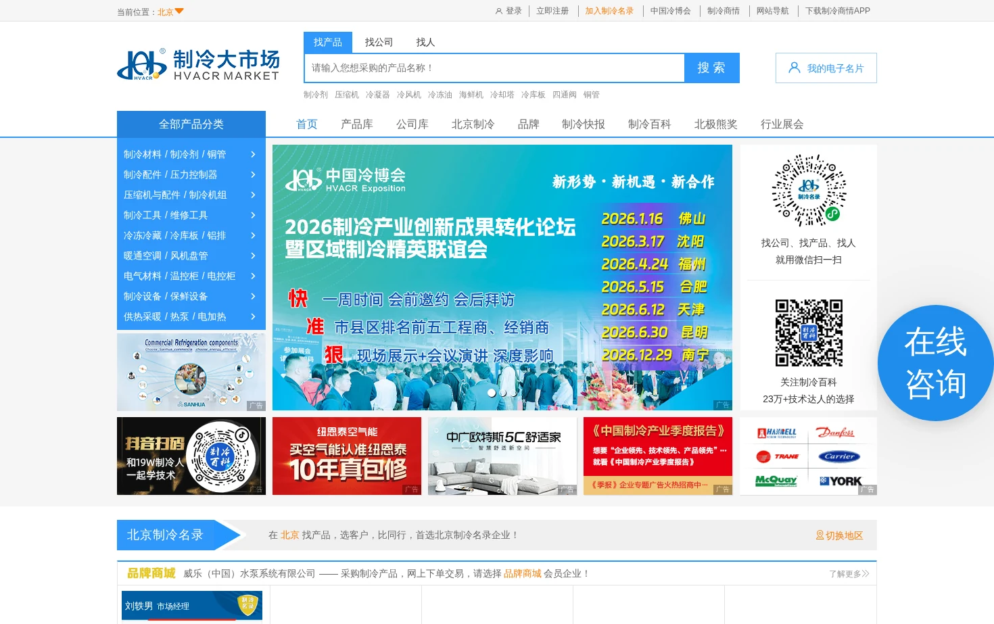
Task: Select the second banner carousel dot
Action: [502, 393]
